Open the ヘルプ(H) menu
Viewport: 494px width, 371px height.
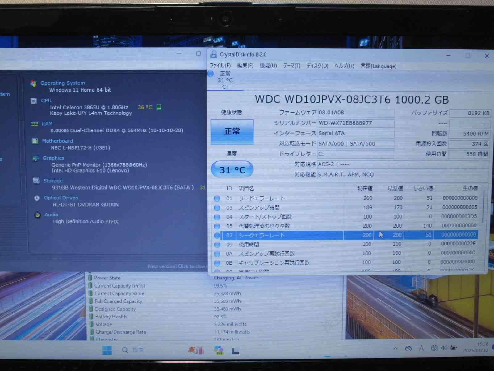coord(344,66)
